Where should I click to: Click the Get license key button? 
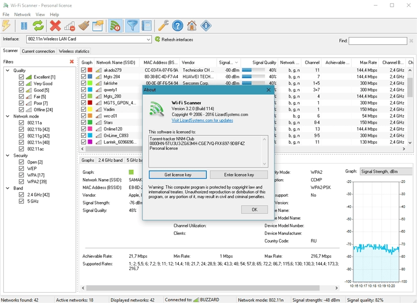click(x=178, y=175)
